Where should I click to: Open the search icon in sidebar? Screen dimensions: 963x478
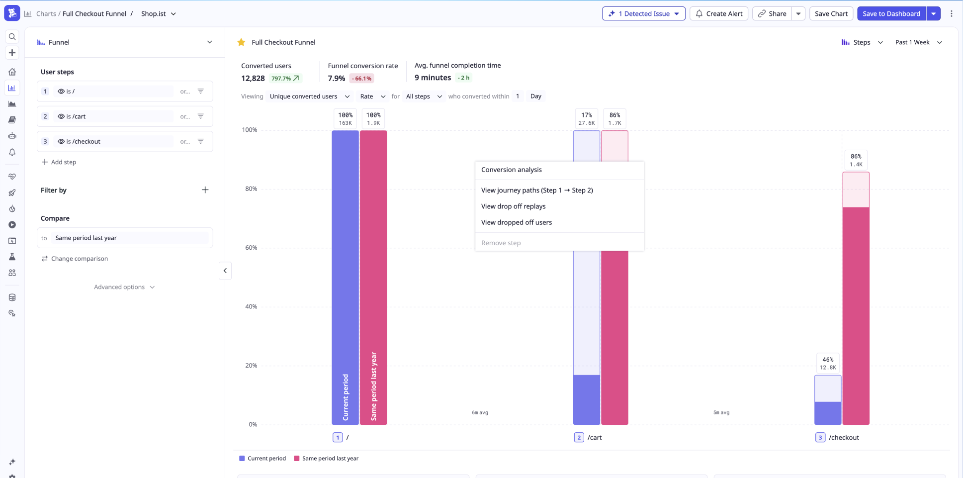[12, 37]
